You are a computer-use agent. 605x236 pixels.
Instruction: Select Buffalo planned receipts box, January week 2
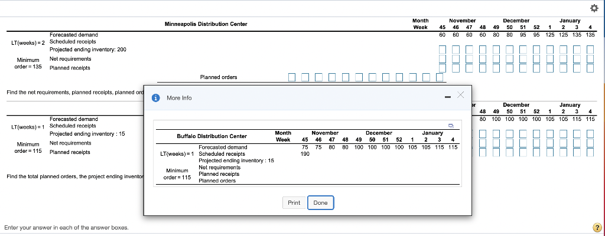point(563,152)
